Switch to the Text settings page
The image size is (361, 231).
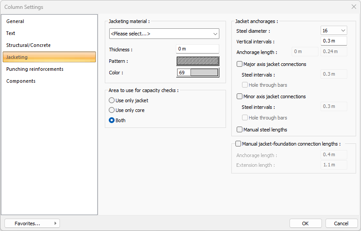(11, 33)
